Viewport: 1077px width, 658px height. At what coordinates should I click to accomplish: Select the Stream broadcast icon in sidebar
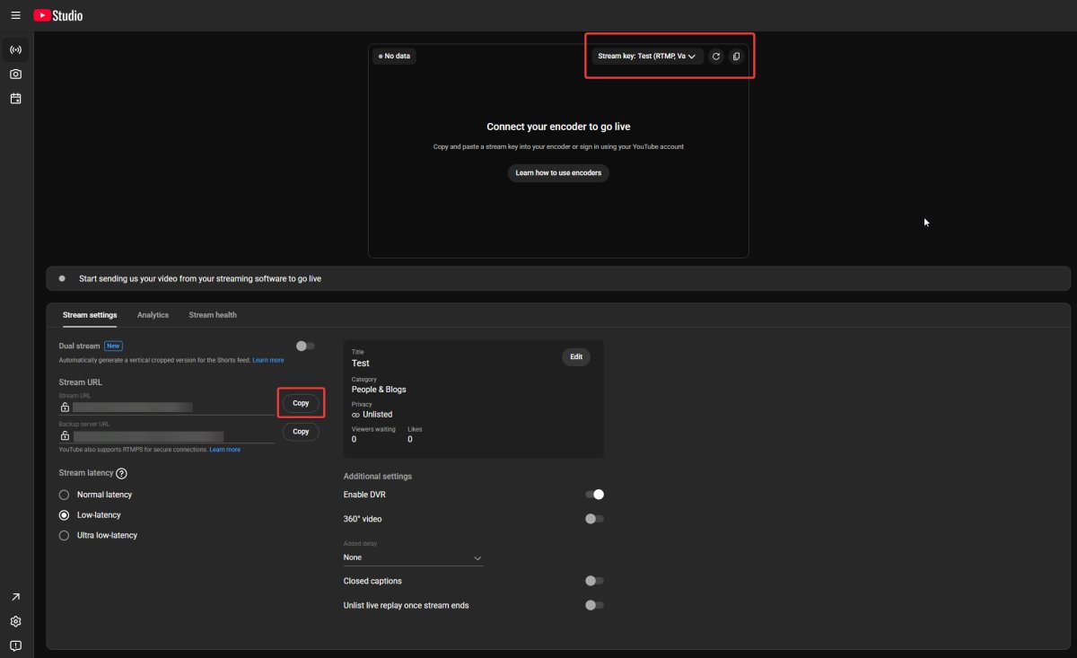[x=15, y=49]
